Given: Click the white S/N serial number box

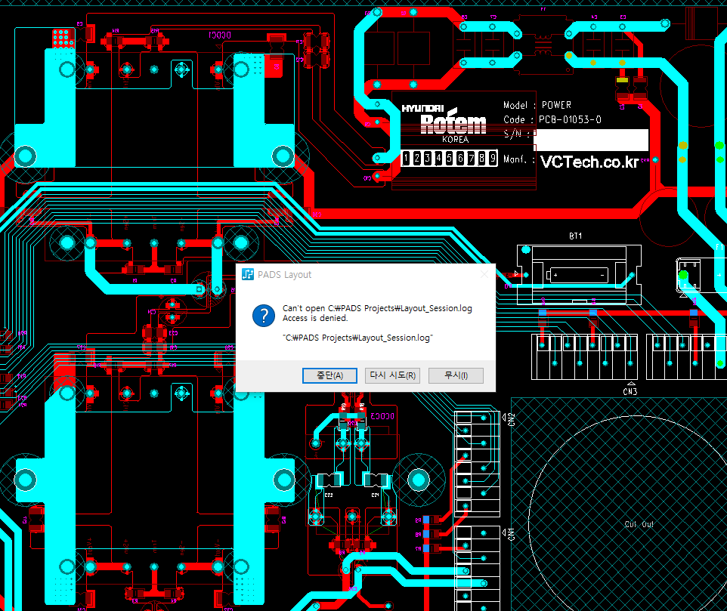Looking at the screenshot, I should pos(591,140).
